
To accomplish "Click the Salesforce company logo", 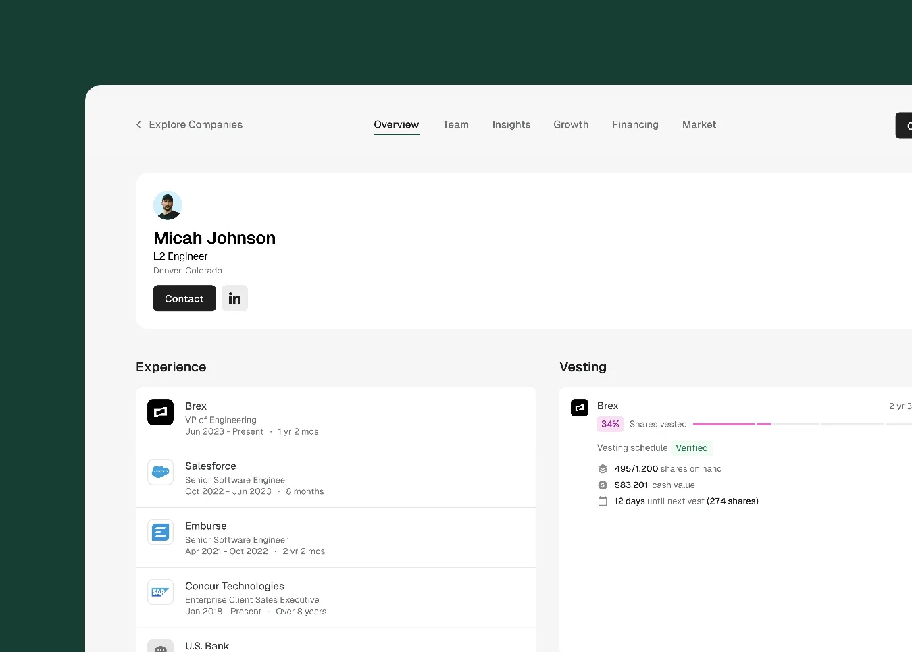I will pos(160,472).
